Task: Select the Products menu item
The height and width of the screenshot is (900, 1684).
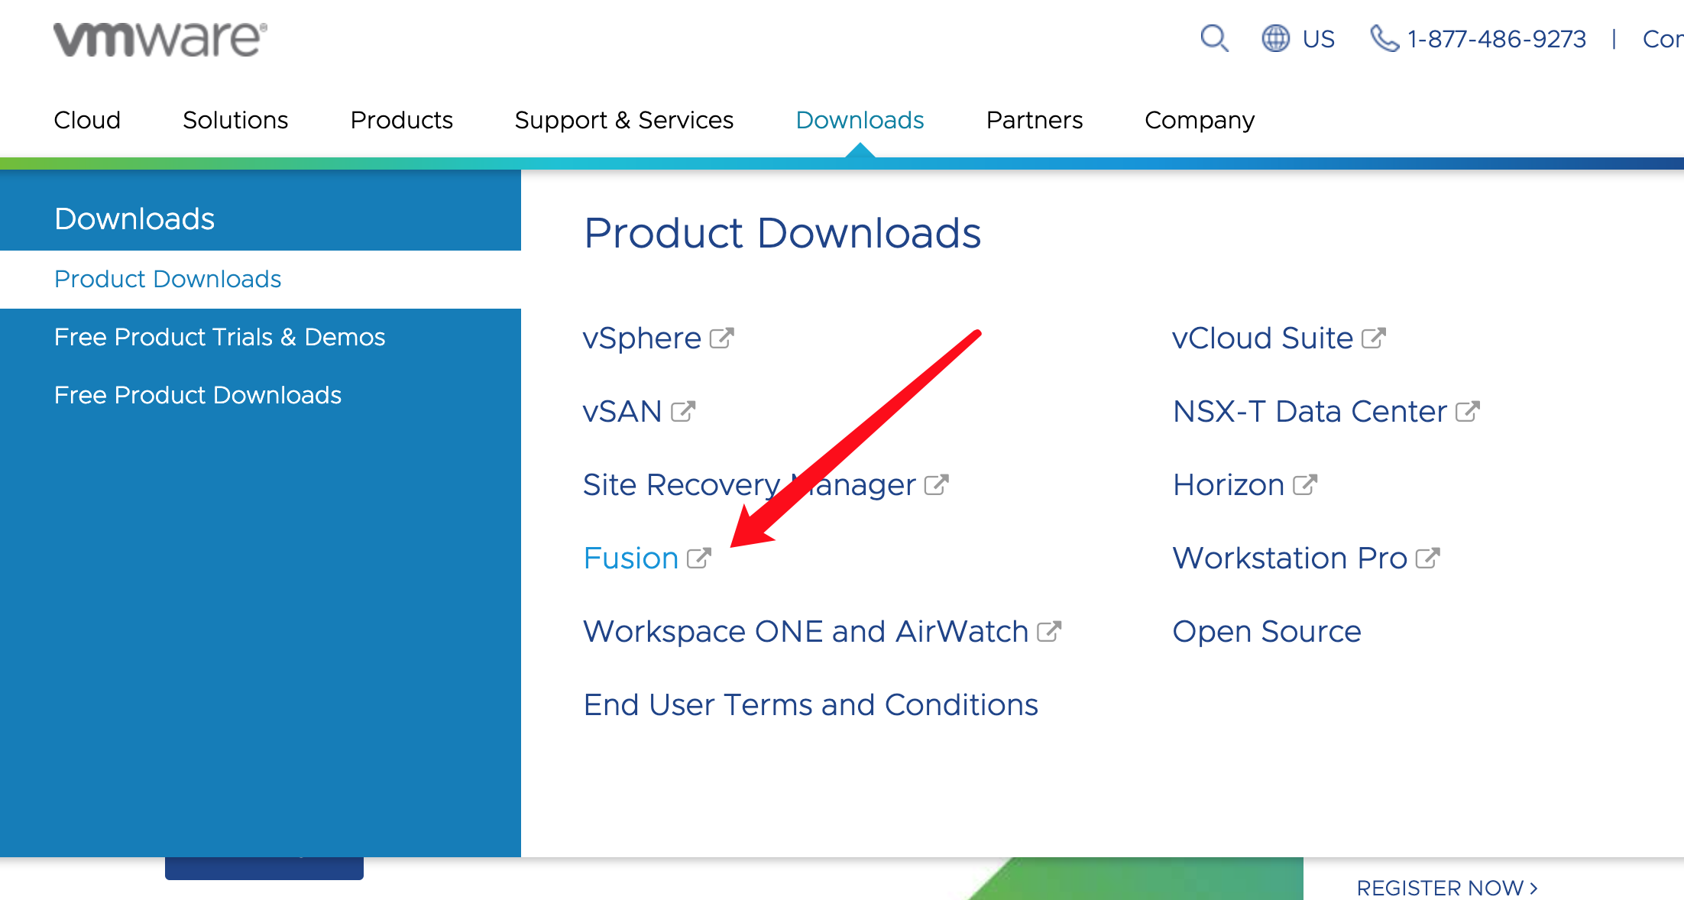Action: 400,119
